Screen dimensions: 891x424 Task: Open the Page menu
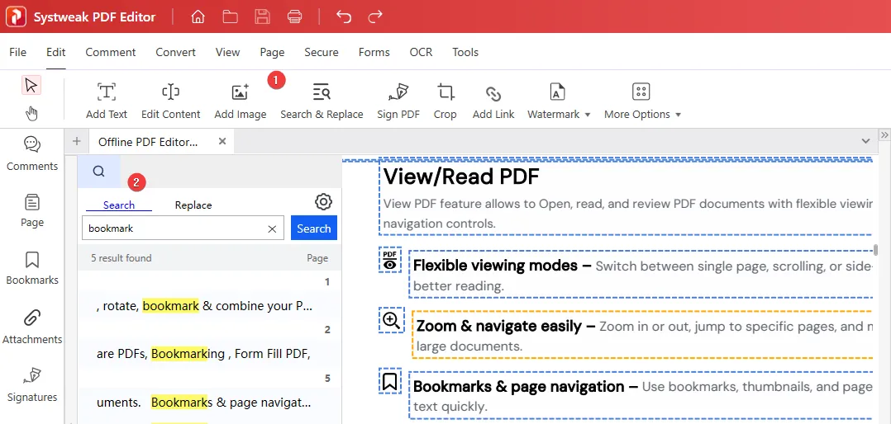(272, 52)
